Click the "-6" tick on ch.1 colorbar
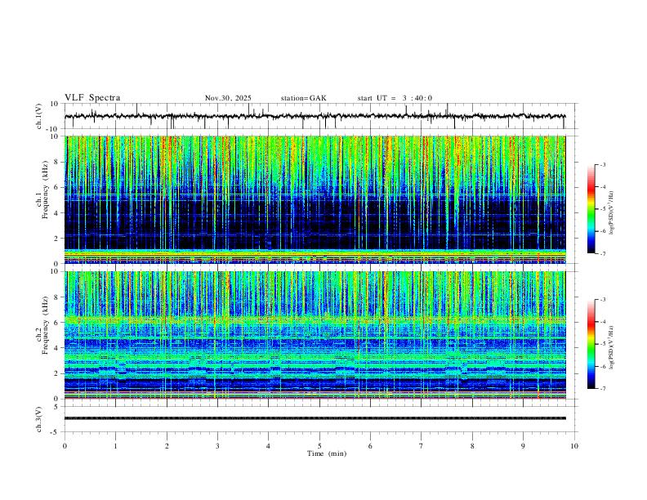Screen dimensions: 647x500 tap(602, 231)
